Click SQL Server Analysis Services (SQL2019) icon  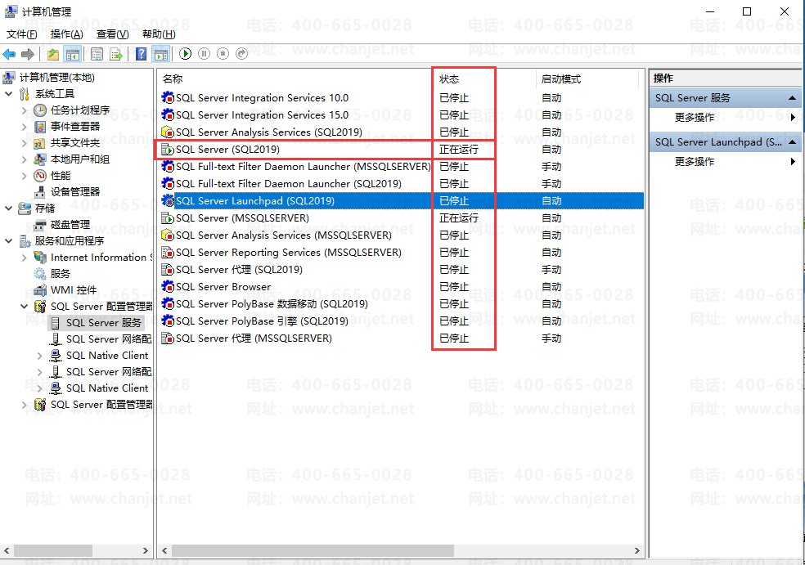pyautogui.click(x=168, y=132)
